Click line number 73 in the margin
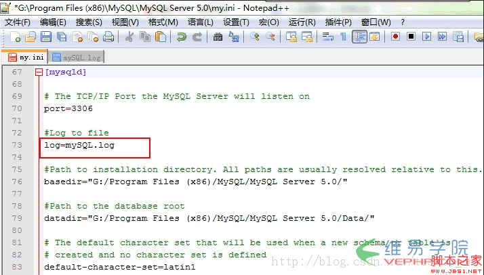The height and width of the screenshot is (275, 484). pos(17,145)
